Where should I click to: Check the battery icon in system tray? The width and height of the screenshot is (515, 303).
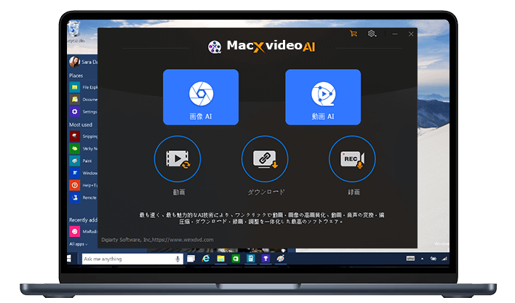[434, 259]
